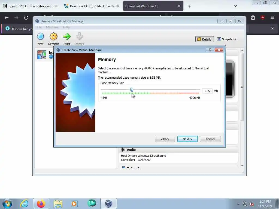Open a new browser tab

tap(189, 6)
